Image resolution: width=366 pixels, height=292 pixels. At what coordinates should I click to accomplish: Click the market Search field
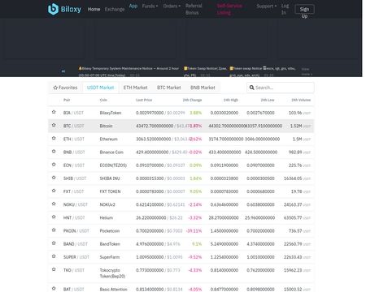pos(281,88)
